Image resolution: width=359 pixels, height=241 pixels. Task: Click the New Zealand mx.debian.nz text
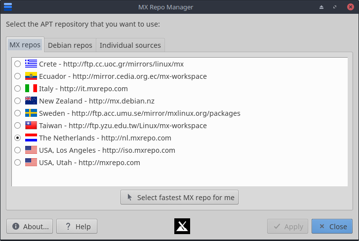97,101
